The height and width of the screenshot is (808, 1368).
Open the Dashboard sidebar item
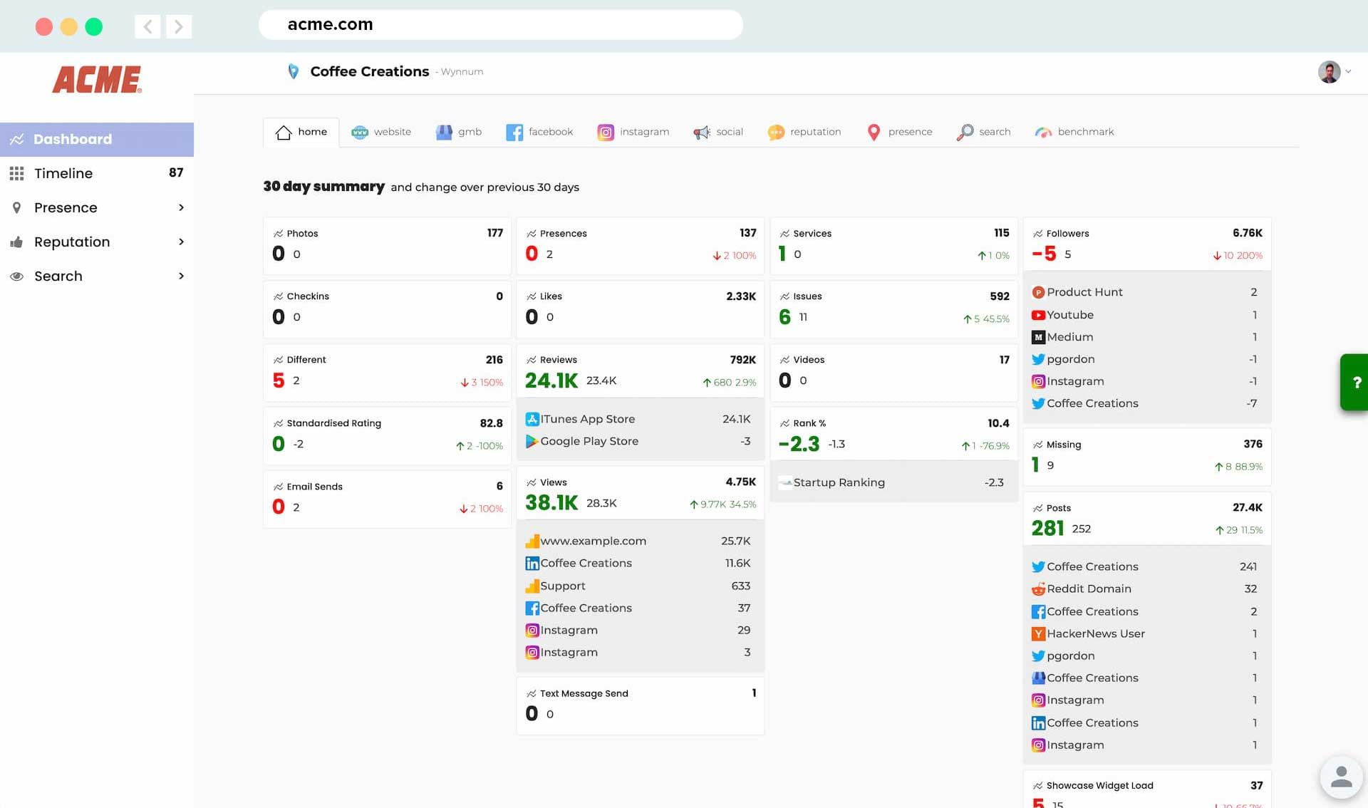[97, 139]
